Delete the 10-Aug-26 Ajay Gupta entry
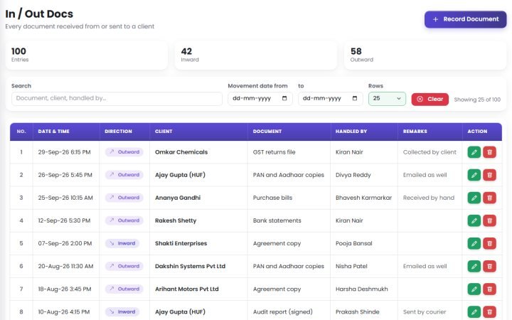Screen dimensions: 512x320 pos(489,312)
